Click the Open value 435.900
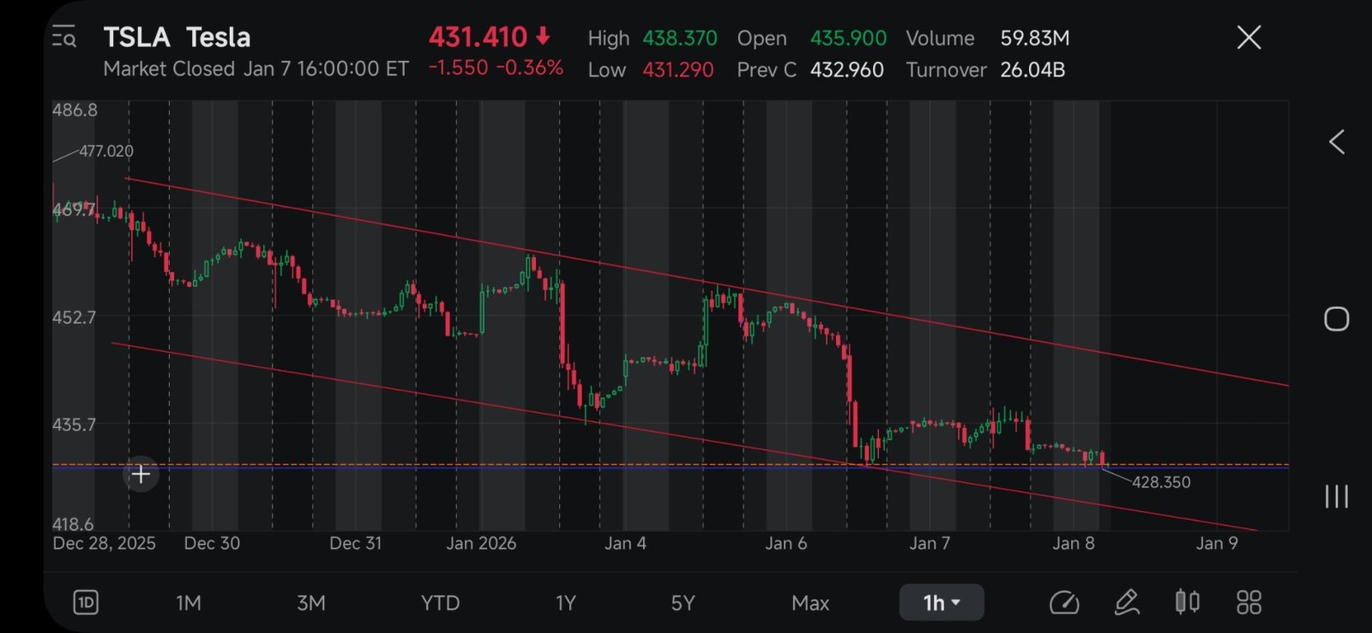The height and width of the screenshot is (633, 1372). pyautogui.click(x=848, y=39)
